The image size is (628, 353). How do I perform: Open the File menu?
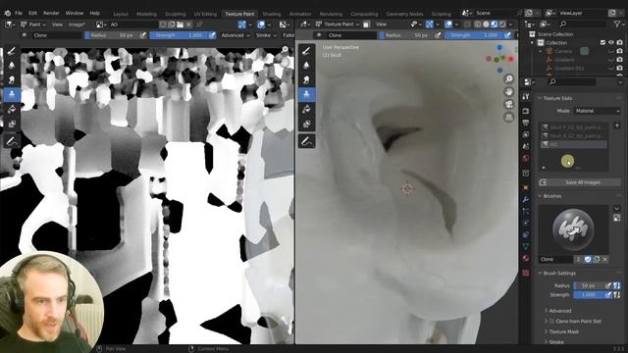click(19, 13)
